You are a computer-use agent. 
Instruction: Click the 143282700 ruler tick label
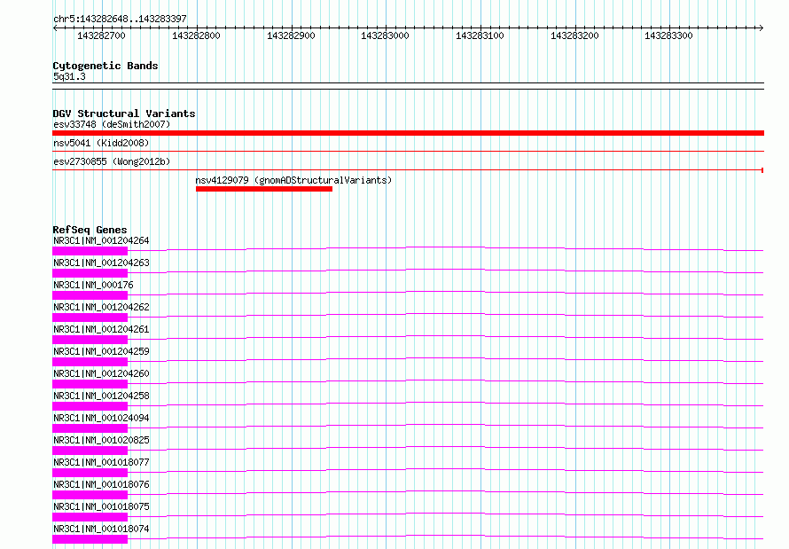point(101,35)
